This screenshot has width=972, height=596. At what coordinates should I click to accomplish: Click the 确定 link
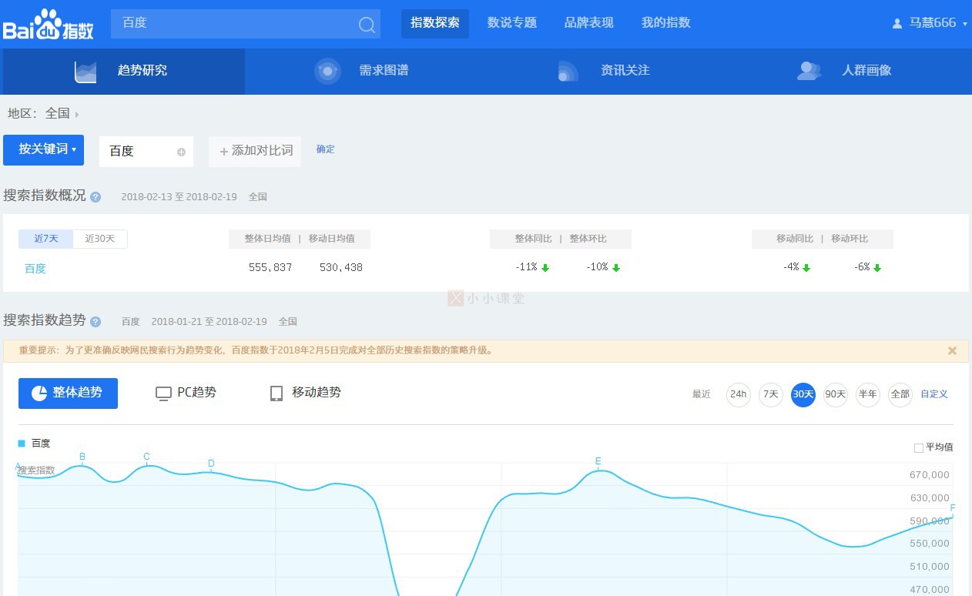[326, 149]
